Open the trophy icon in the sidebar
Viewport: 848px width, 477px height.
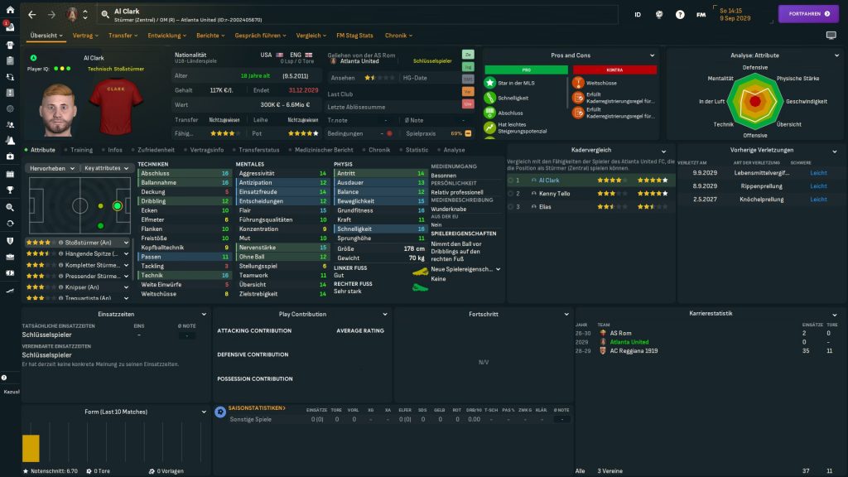(x=10, y=190)
